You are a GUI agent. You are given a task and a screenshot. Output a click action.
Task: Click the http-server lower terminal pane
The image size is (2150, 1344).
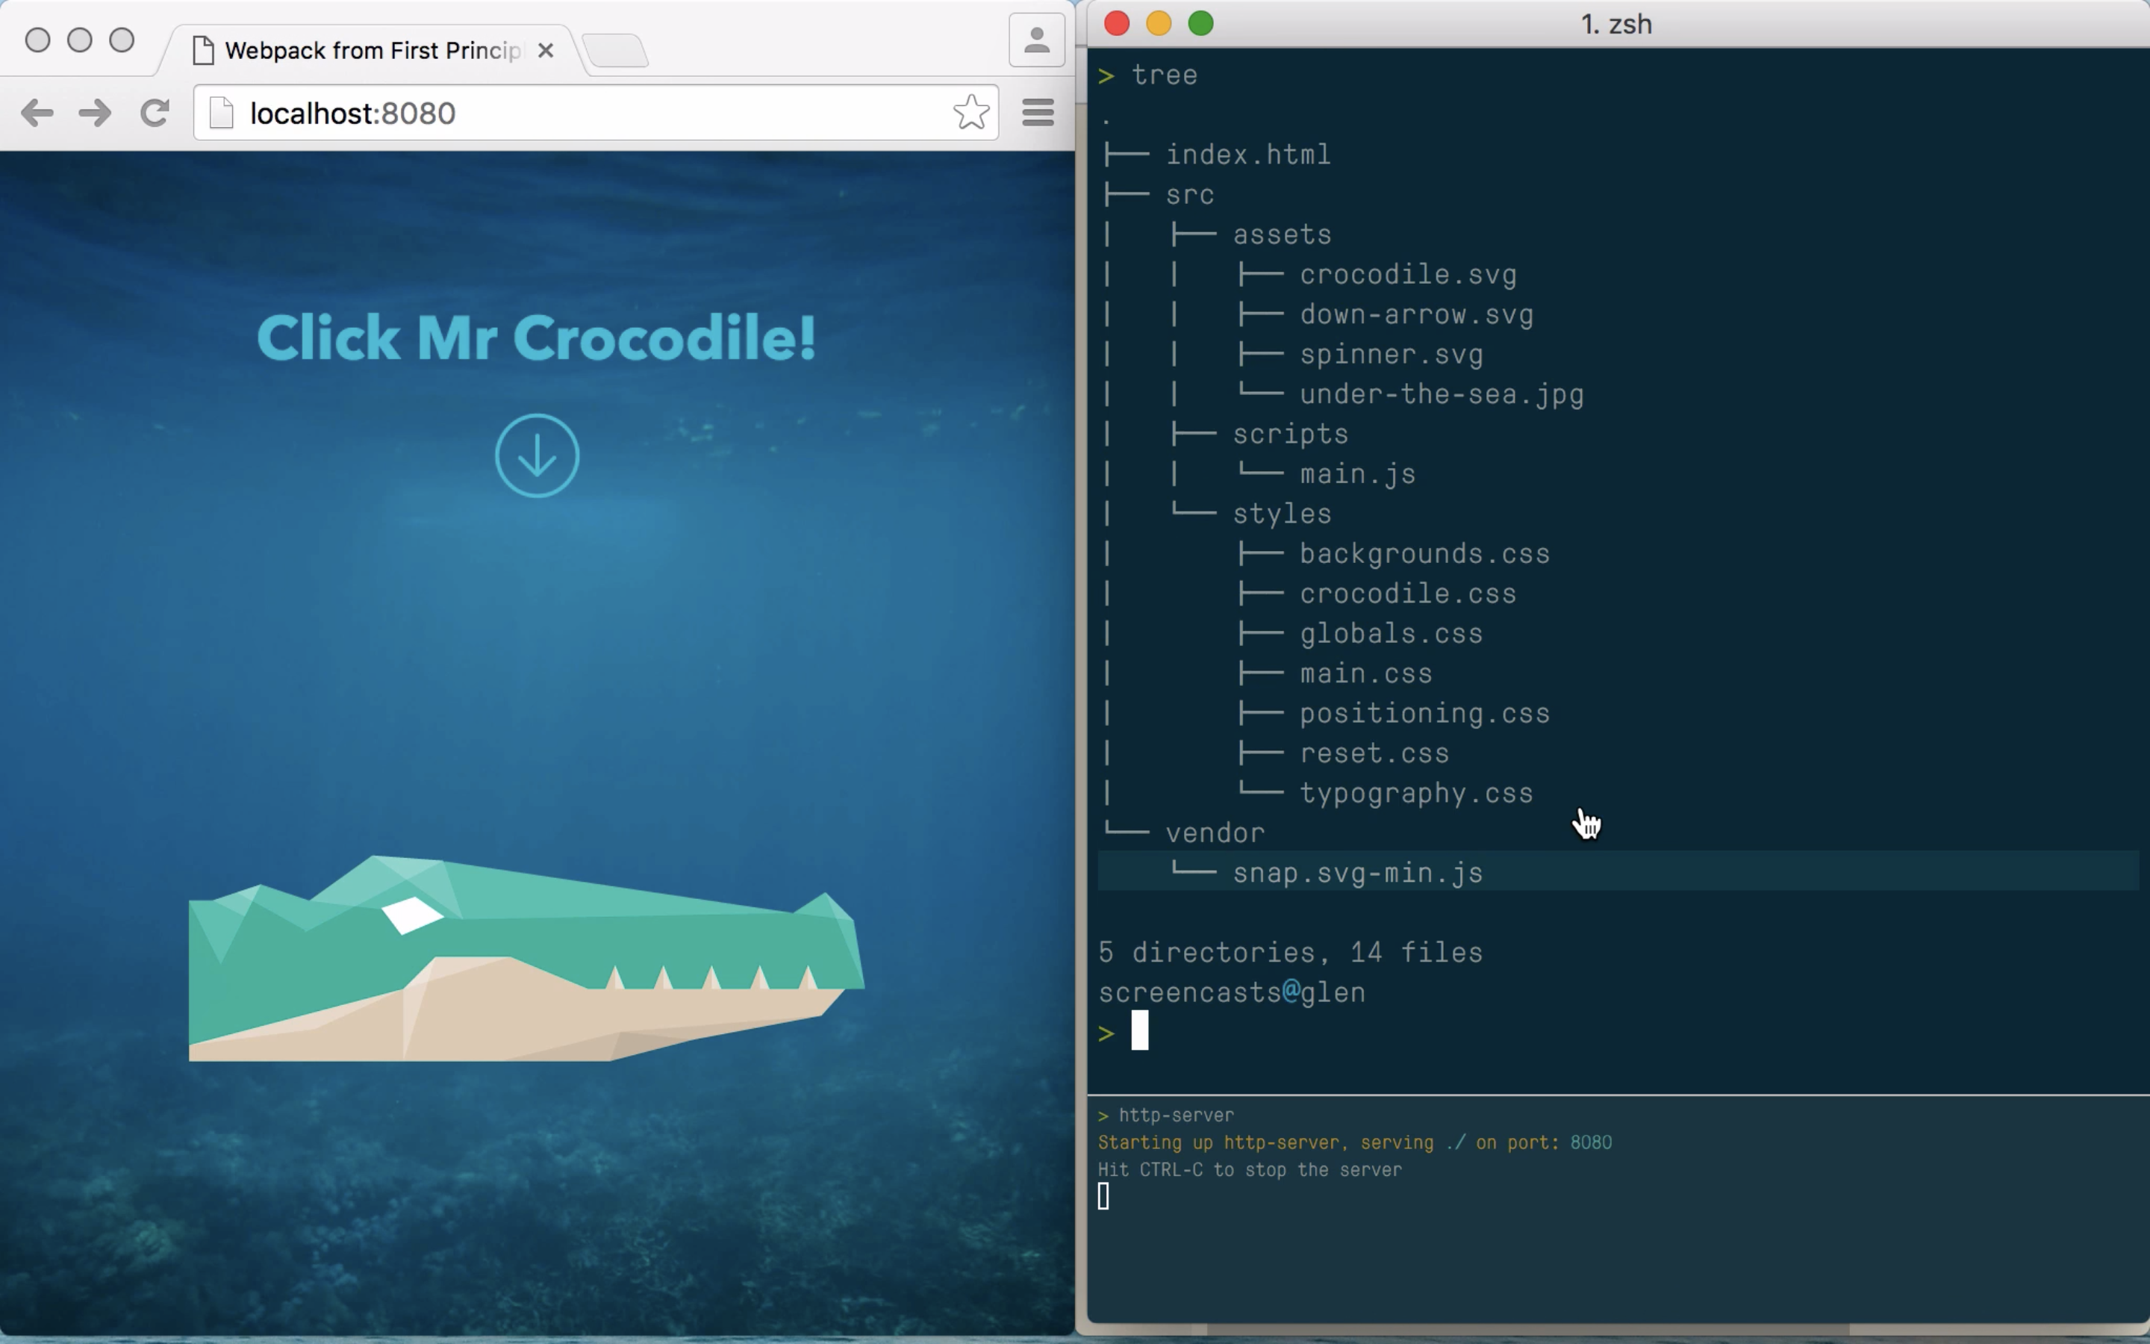coord(1617,1227)
